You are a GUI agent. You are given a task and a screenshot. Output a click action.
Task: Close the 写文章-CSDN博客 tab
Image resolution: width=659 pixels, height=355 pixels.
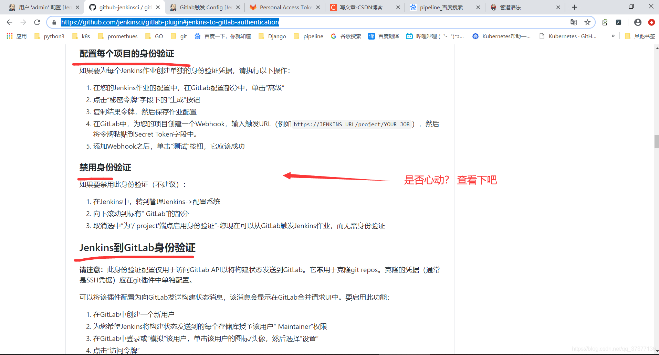click(398, 7)
